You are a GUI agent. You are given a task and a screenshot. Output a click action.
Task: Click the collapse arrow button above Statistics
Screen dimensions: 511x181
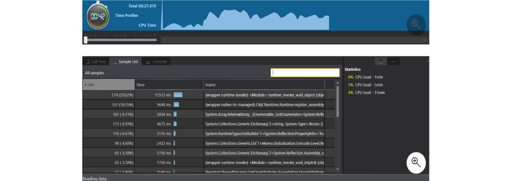(x=394, y=61)
